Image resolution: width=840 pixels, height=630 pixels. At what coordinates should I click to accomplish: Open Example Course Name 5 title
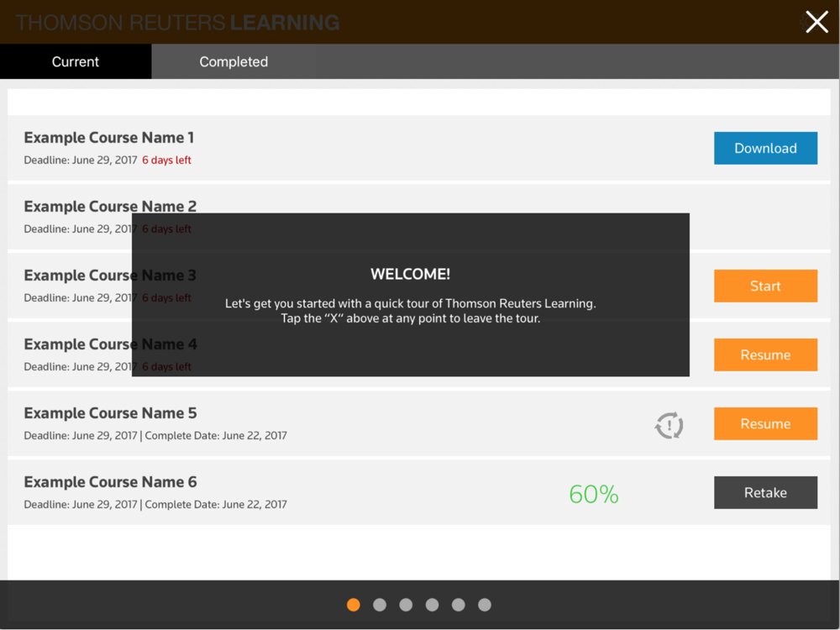click(110, 413)
